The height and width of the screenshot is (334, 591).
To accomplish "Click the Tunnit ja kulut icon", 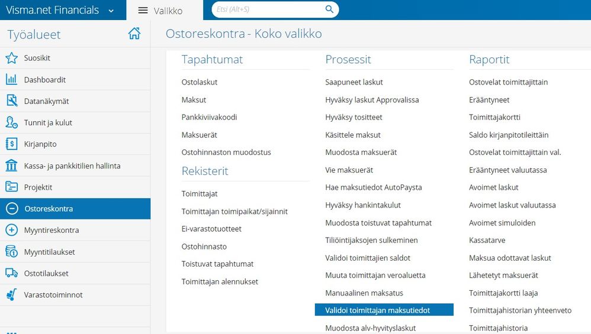I will 11,123.
